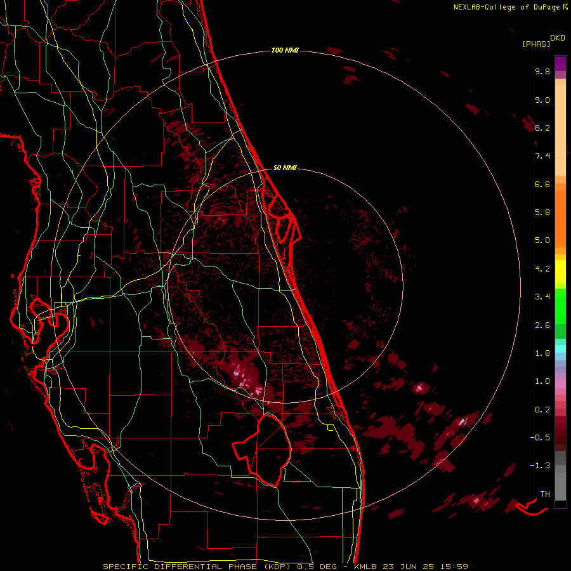Click the 5.0 value on the color scale
This screenshot has height=571, width=571.
542,240
